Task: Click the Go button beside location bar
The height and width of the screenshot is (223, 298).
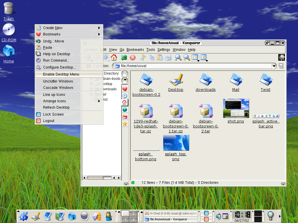Action: click(x=281, y=66)
